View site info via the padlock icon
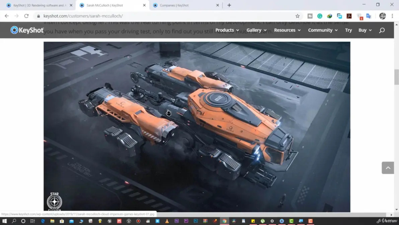This screenshot has width=399, height=225. tap(38, 16)
